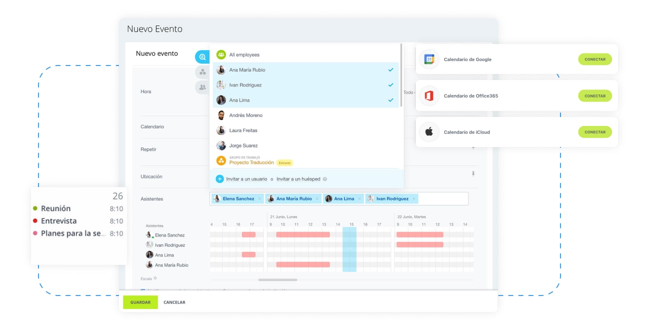Select Andrés Moreno from the employee list

[x=245, y=115]
